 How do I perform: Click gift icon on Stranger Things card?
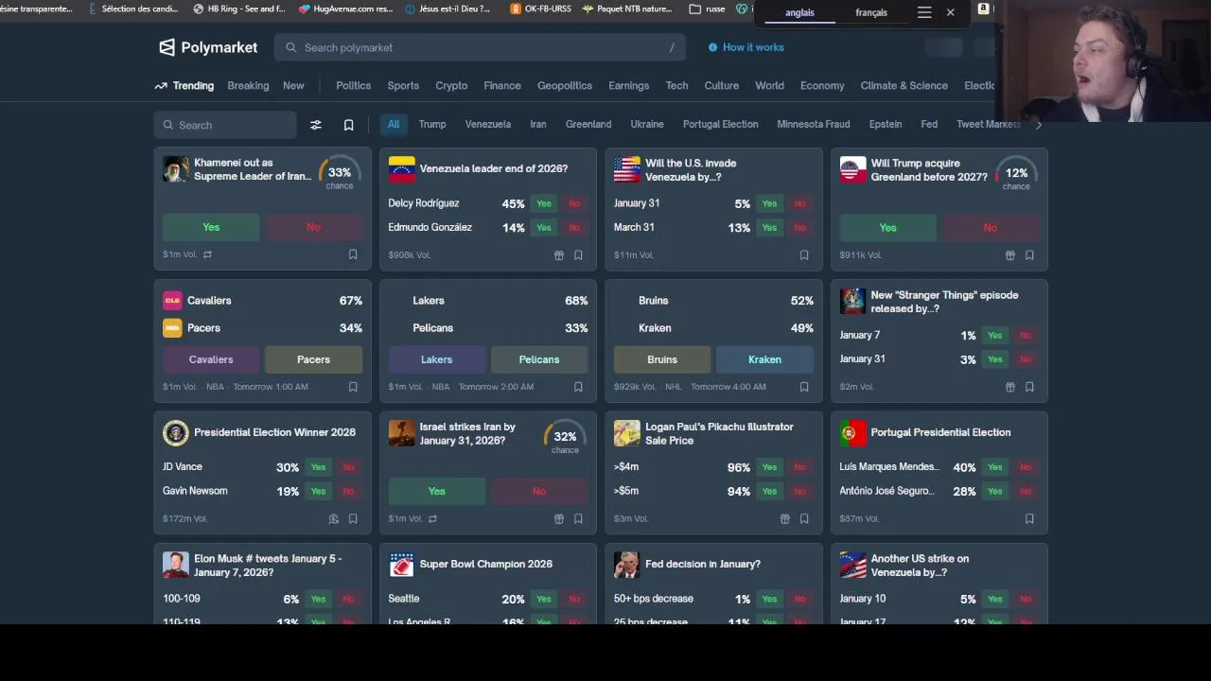pos(1010,387)
